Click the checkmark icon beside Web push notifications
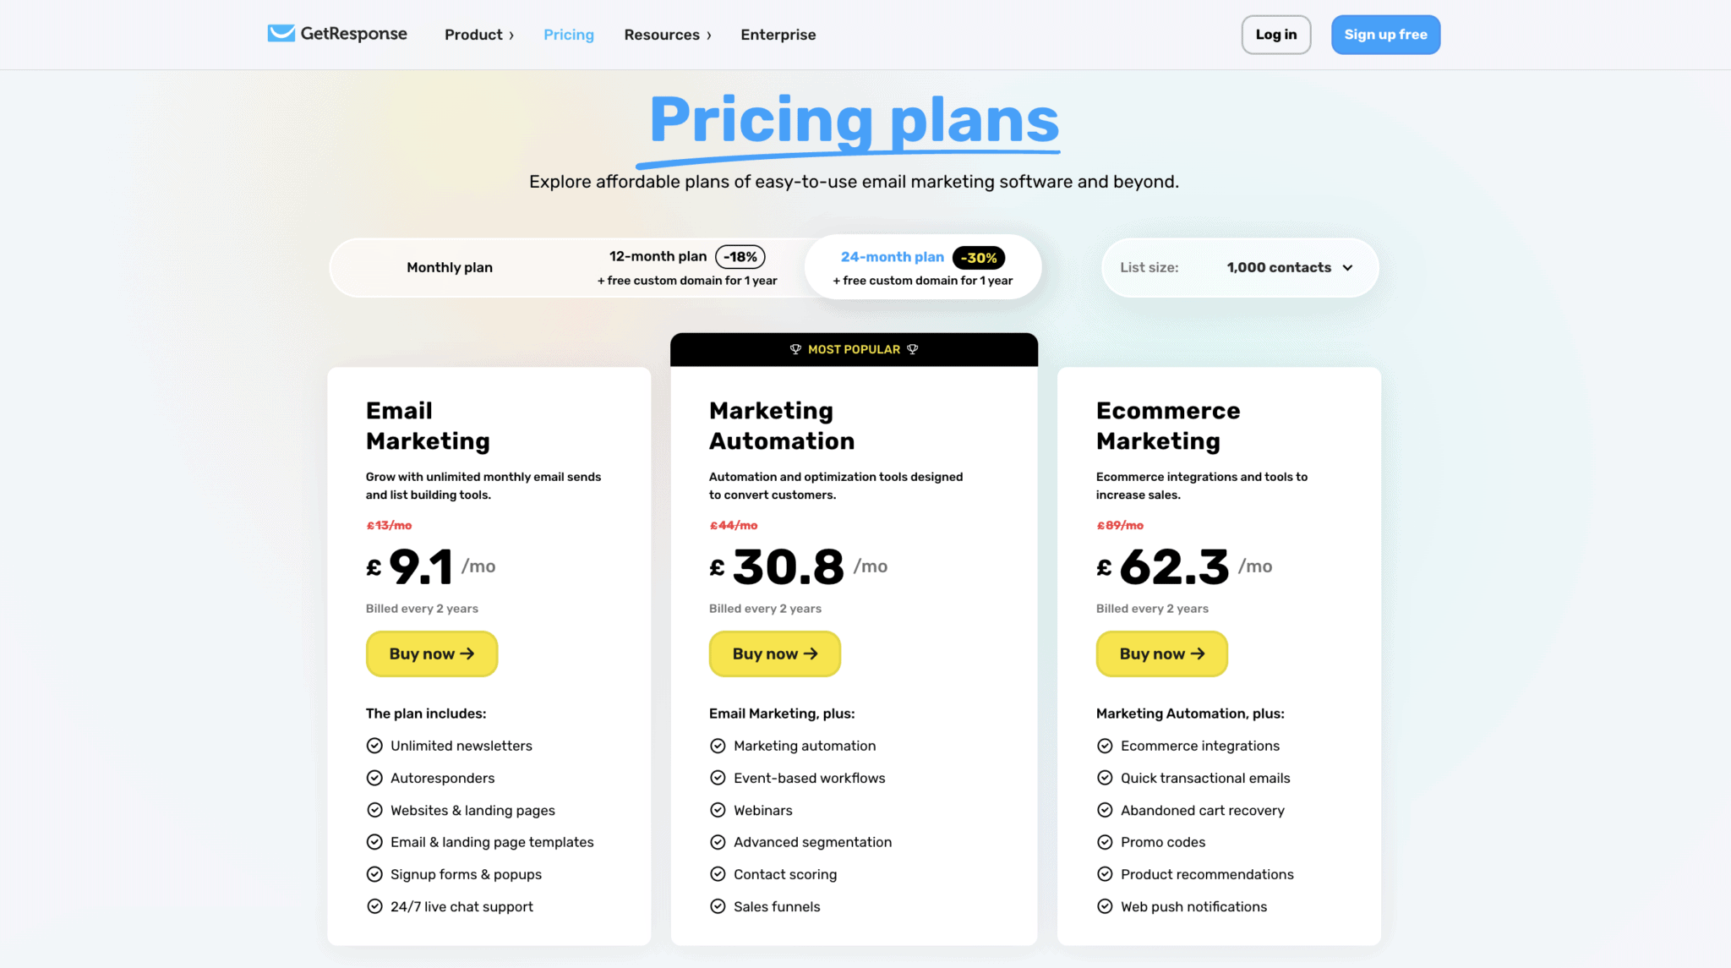Image resolution: width=1731 pixels, height=968 pixels. coord(1105,906)
